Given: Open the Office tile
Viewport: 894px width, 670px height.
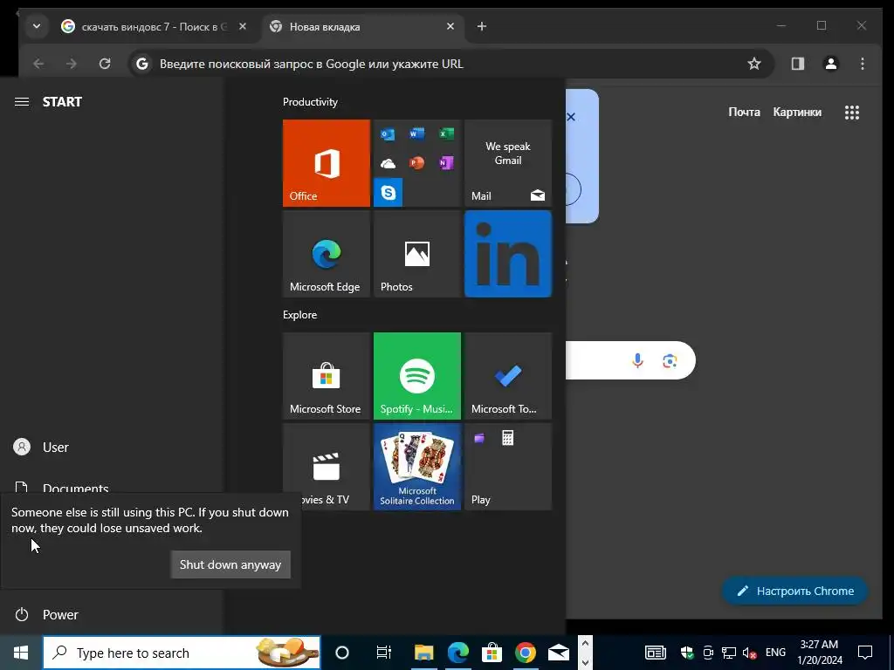Looking at the screenshot, I should point(327,163).
